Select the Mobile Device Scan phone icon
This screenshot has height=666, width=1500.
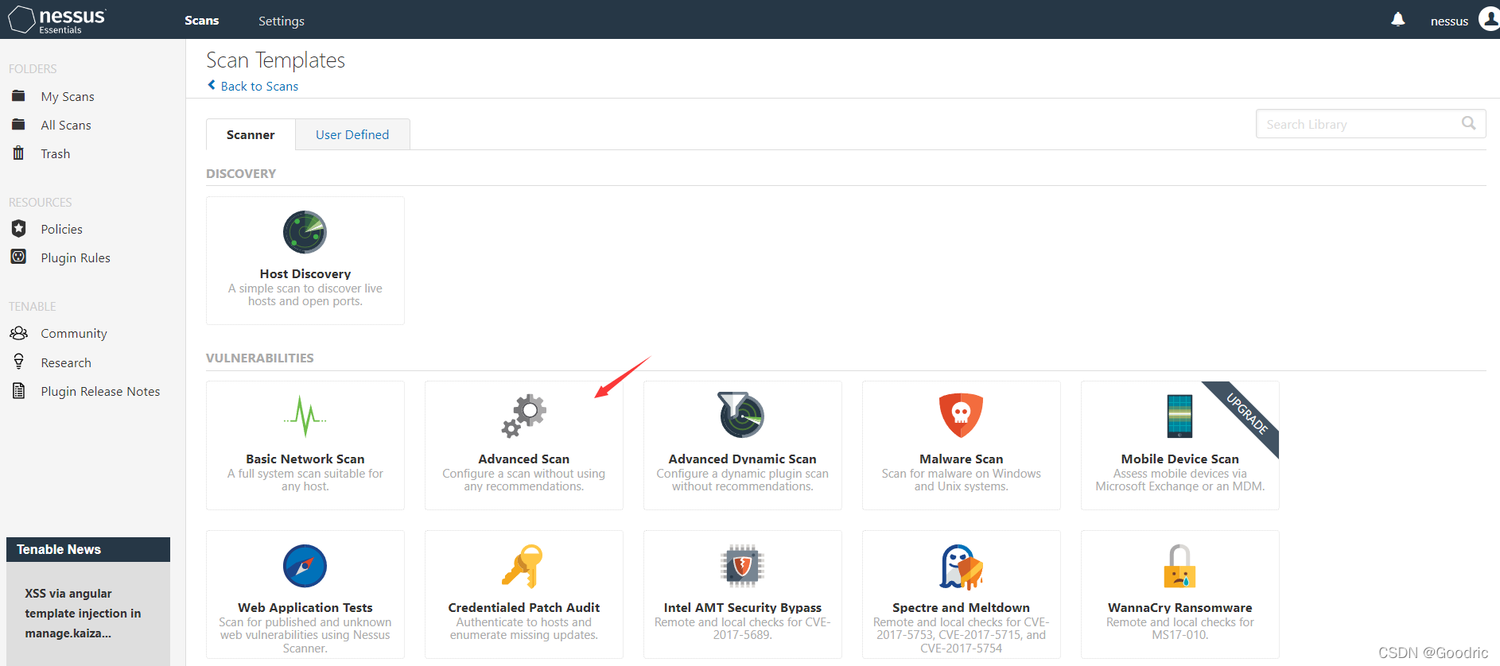[x=1179, y=416]
